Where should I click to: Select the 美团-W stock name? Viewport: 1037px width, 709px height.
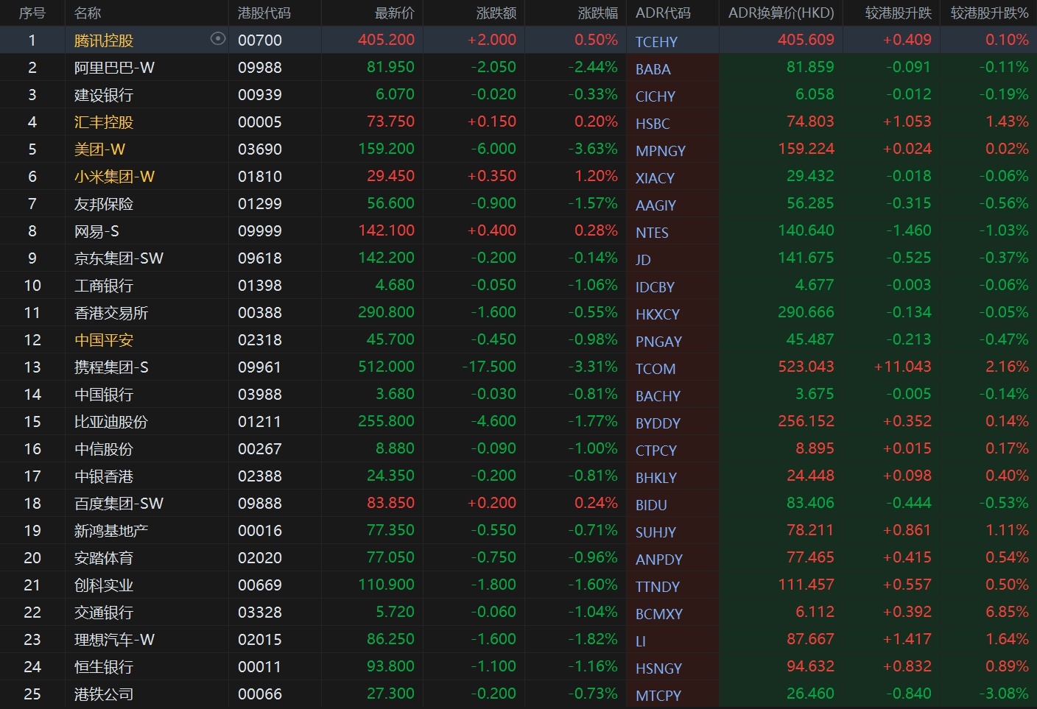click(x=99, y=149)
